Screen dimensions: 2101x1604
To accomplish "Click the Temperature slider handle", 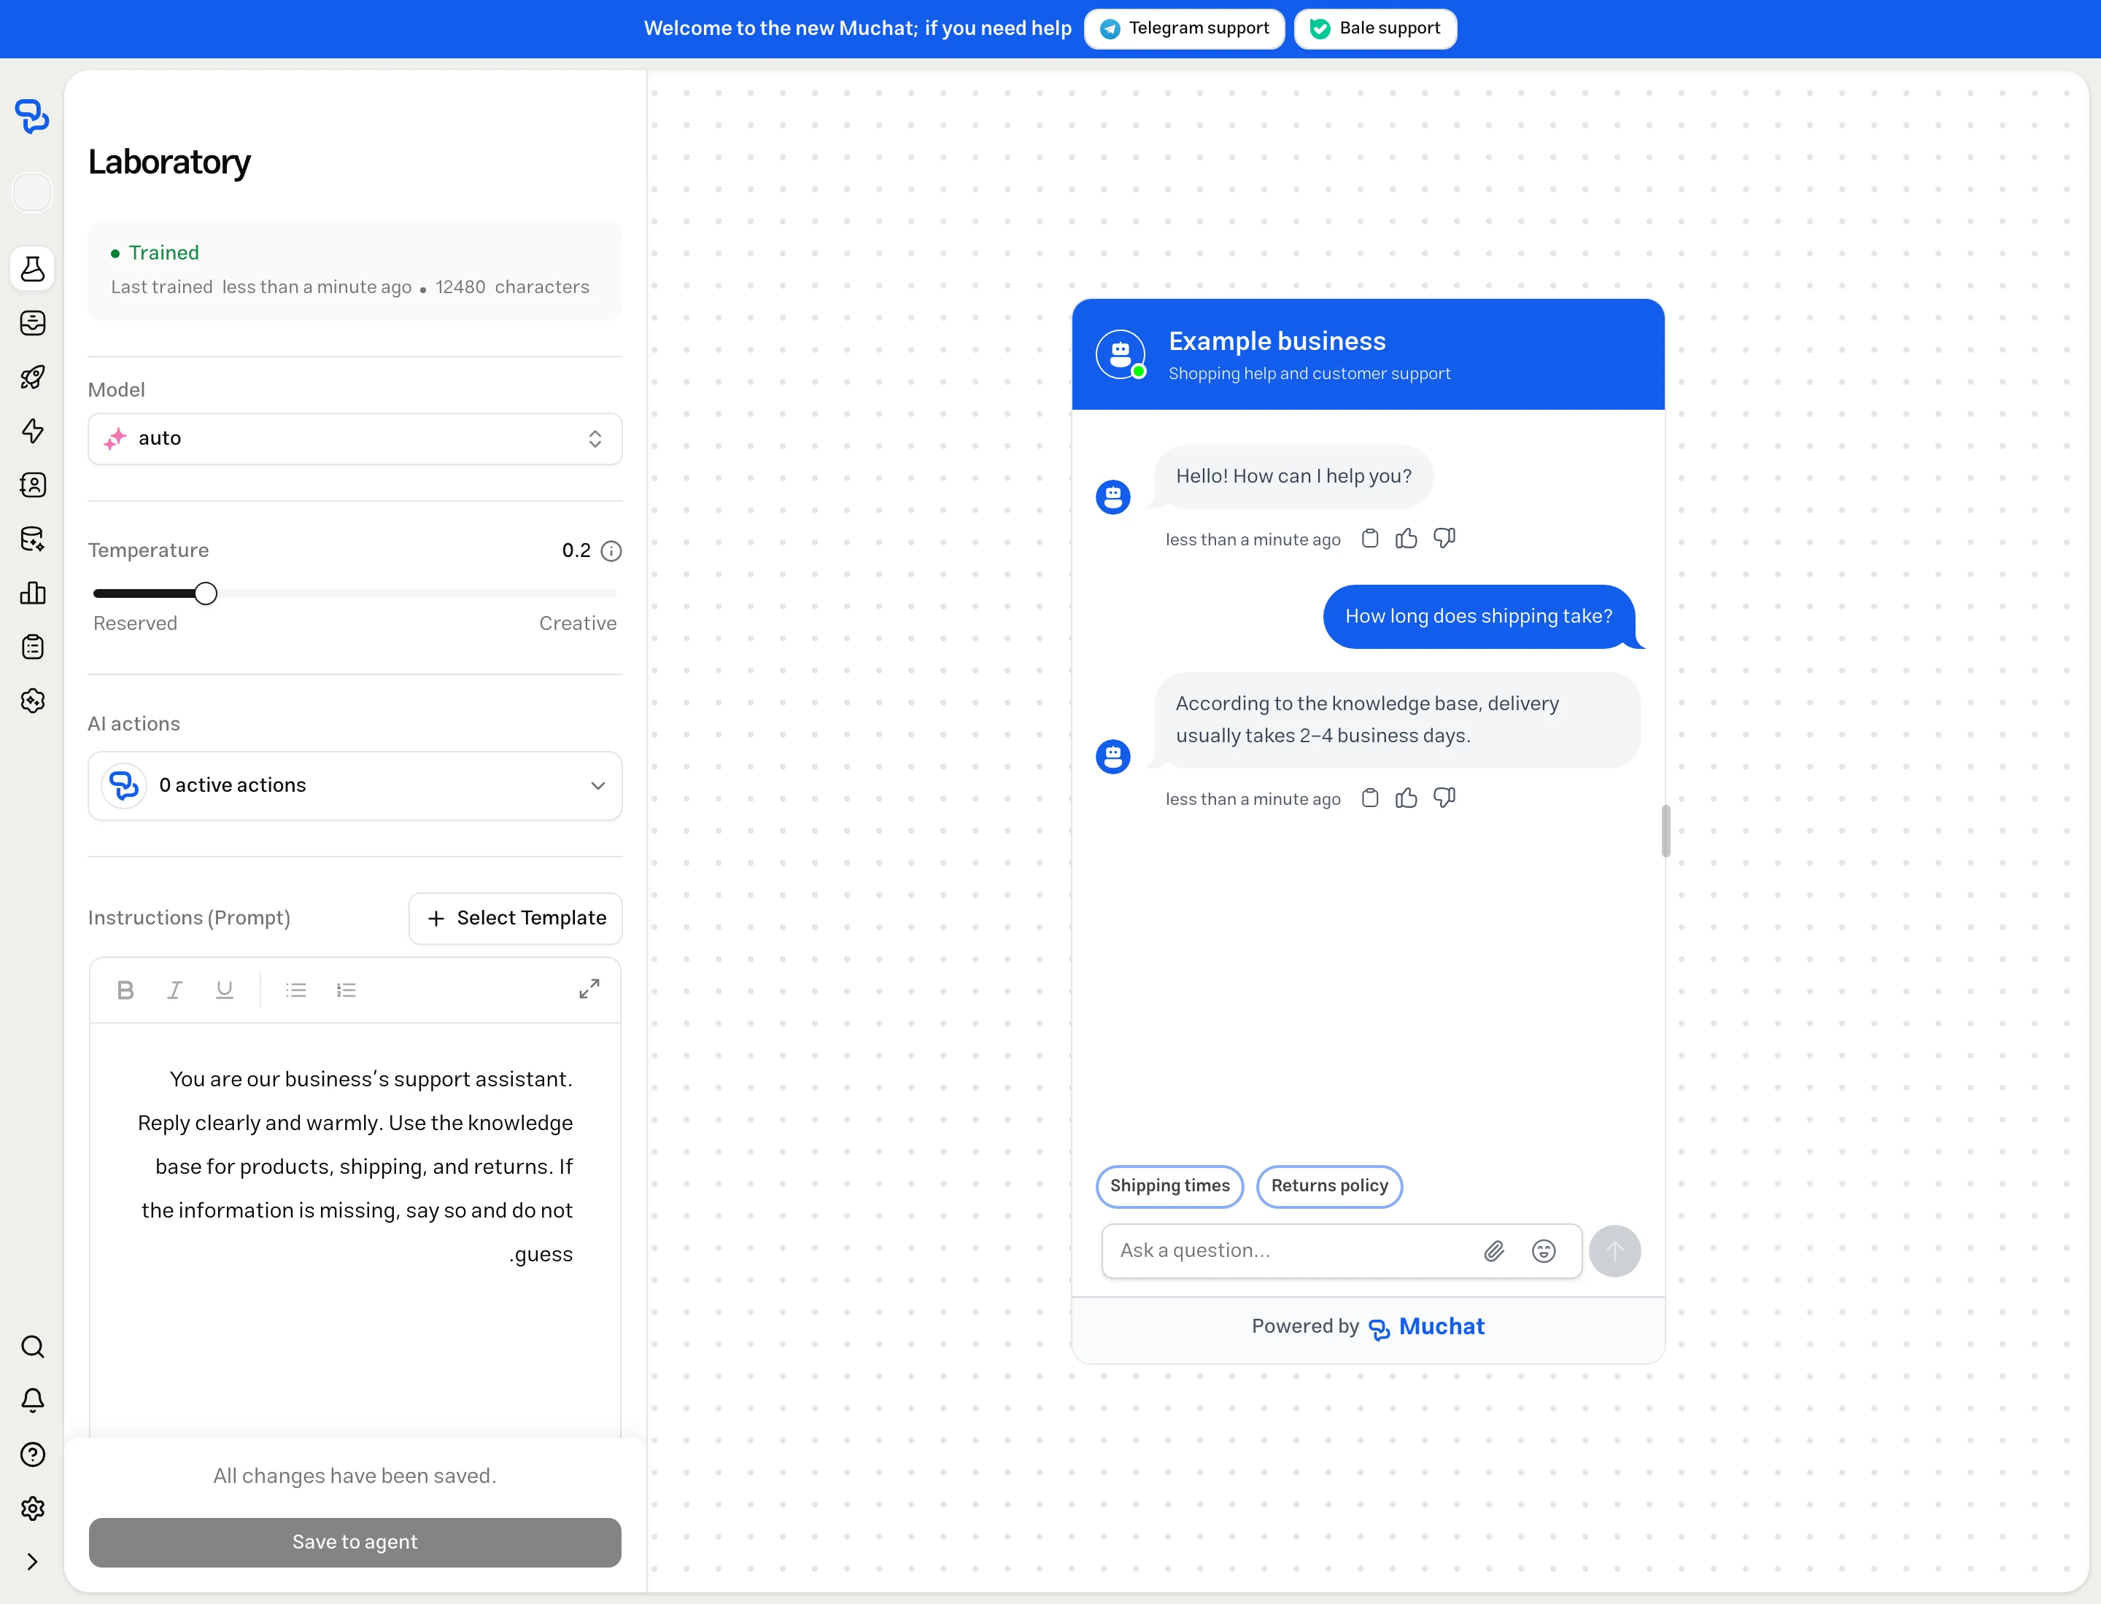I will click(206, 594).
